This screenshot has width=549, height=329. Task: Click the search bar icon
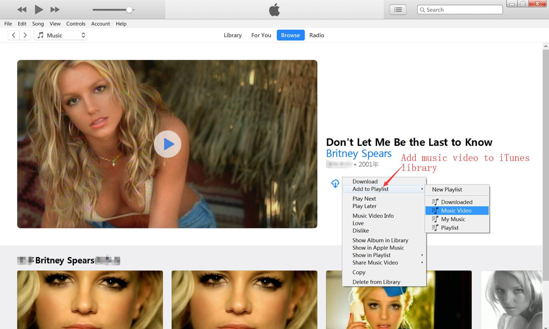(x=423, y=9)
